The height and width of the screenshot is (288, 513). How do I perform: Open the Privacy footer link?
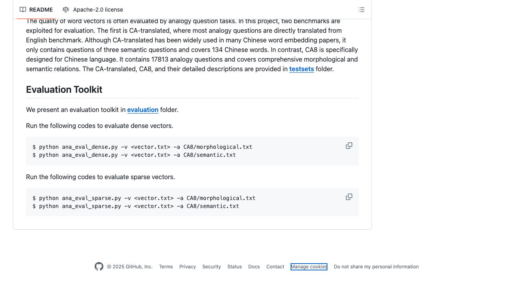pyautogui.click(x=188, y=267)
